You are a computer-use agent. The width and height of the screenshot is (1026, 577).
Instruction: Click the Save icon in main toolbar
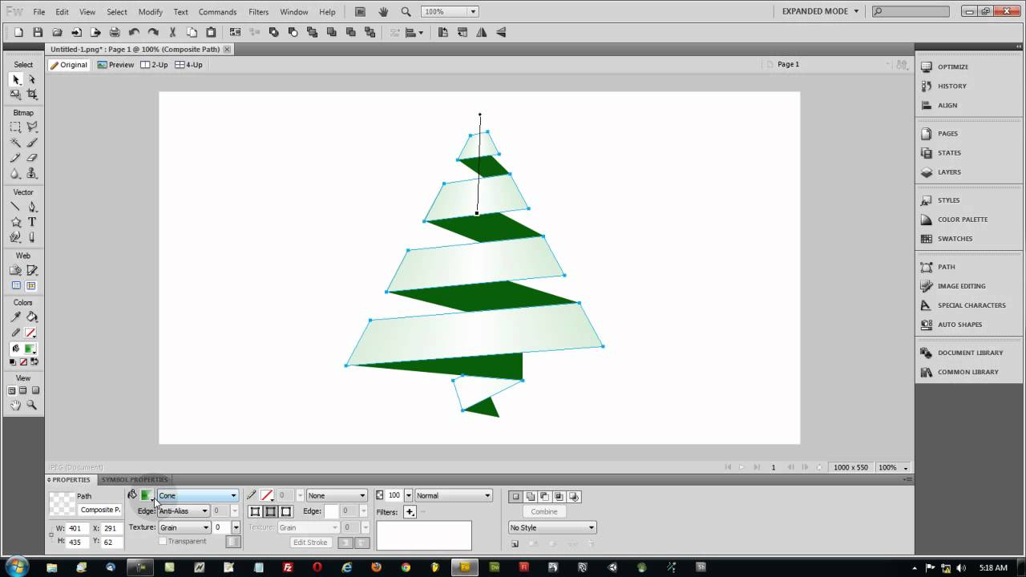(x=38, y=32)
